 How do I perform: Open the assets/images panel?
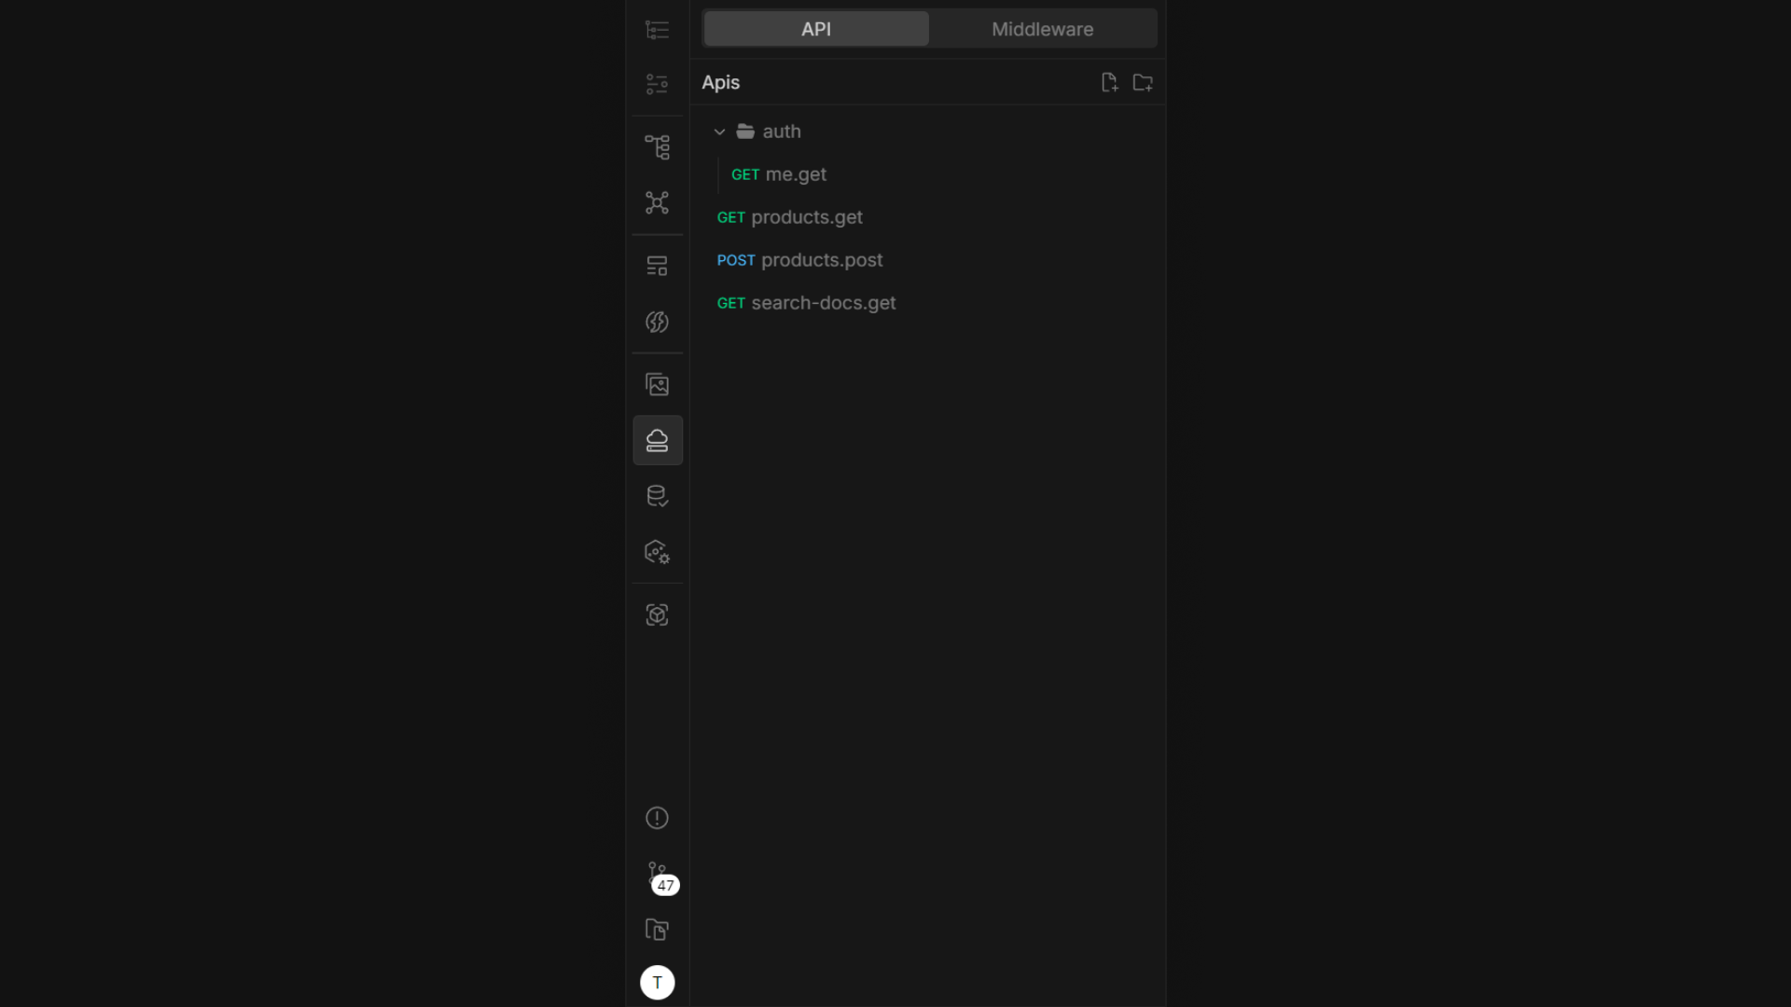(658, 383)
